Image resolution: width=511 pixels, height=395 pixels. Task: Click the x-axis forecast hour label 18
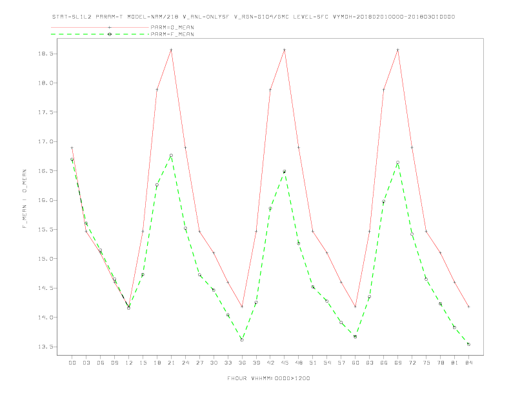click(x=157, y=363)
